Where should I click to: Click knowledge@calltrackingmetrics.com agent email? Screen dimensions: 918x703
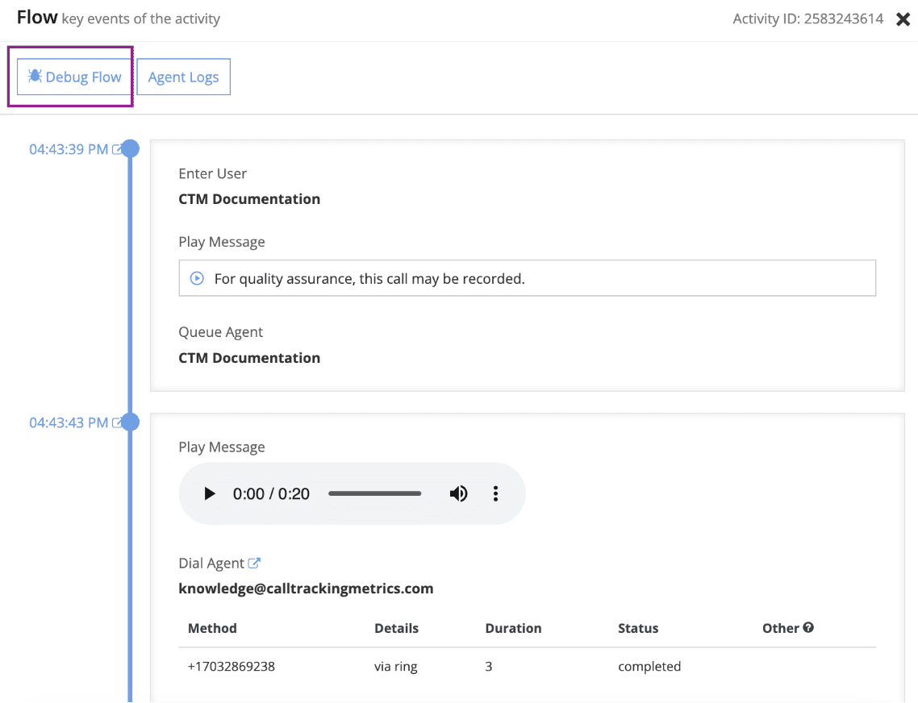pyautogui.click(x=306, y=588)
